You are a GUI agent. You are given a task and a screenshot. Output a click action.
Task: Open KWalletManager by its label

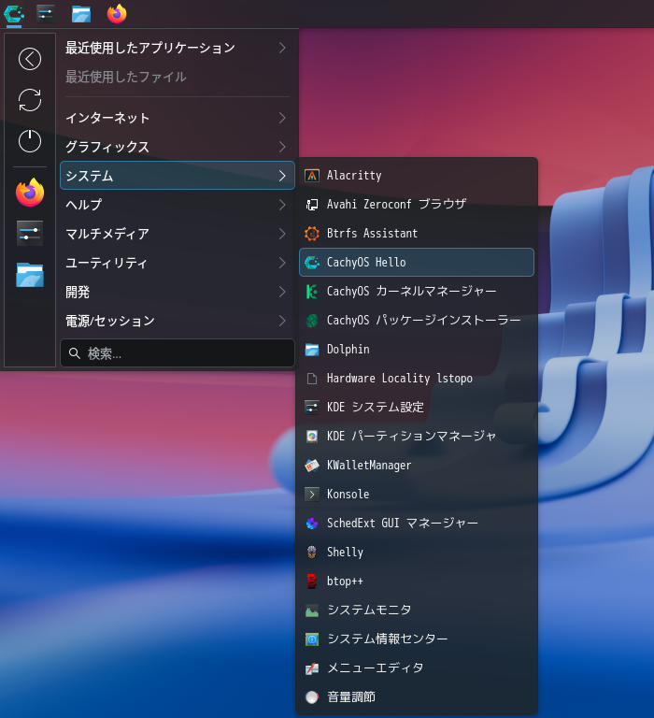click(369, 466)
